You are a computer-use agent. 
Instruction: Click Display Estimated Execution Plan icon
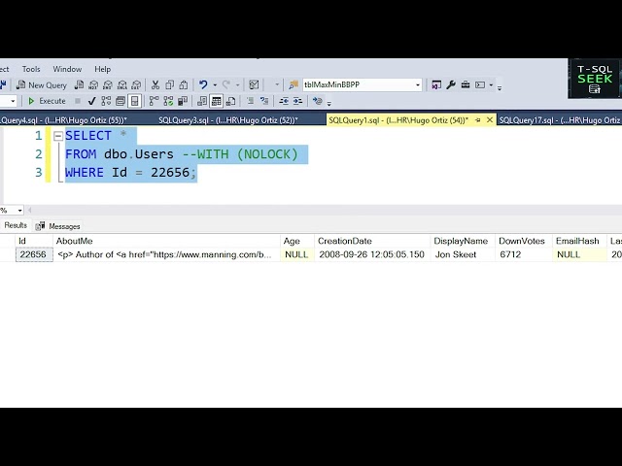click(106, 101)
